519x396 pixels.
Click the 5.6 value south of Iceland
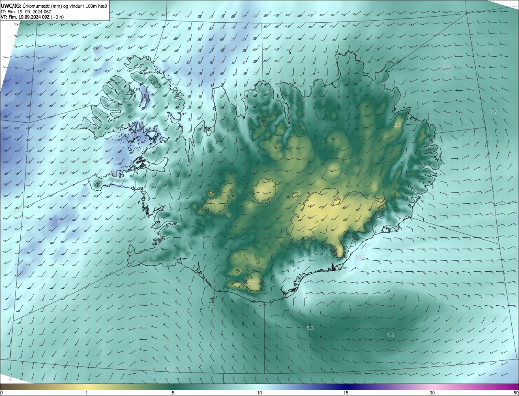[390, 336]
